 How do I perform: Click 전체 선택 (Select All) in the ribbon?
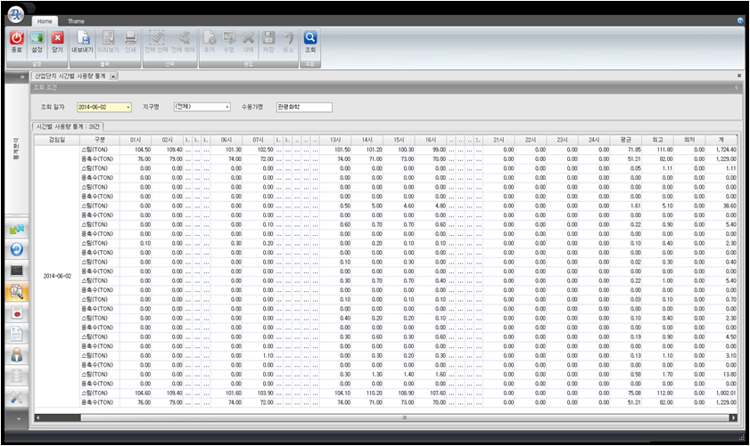click(x=157, y=41)
